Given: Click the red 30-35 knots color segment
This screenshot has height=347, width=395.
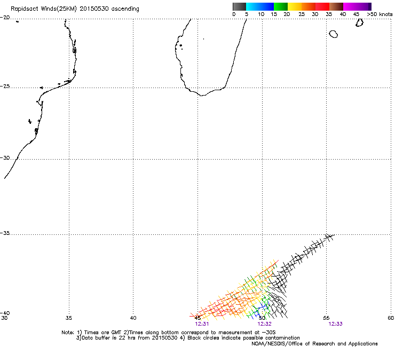Looking at the screenshot, I should tap(322, 6).
